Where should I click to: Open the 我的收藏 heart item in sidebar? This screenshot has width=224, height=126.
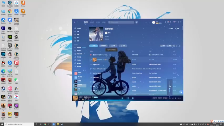[78, 48]
